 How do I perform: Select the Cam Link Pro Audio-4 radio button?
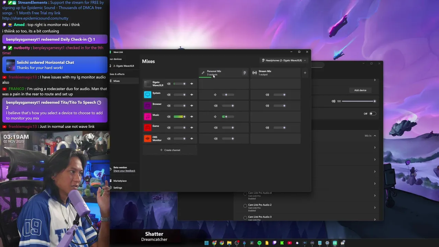click(x=245, y=194)
